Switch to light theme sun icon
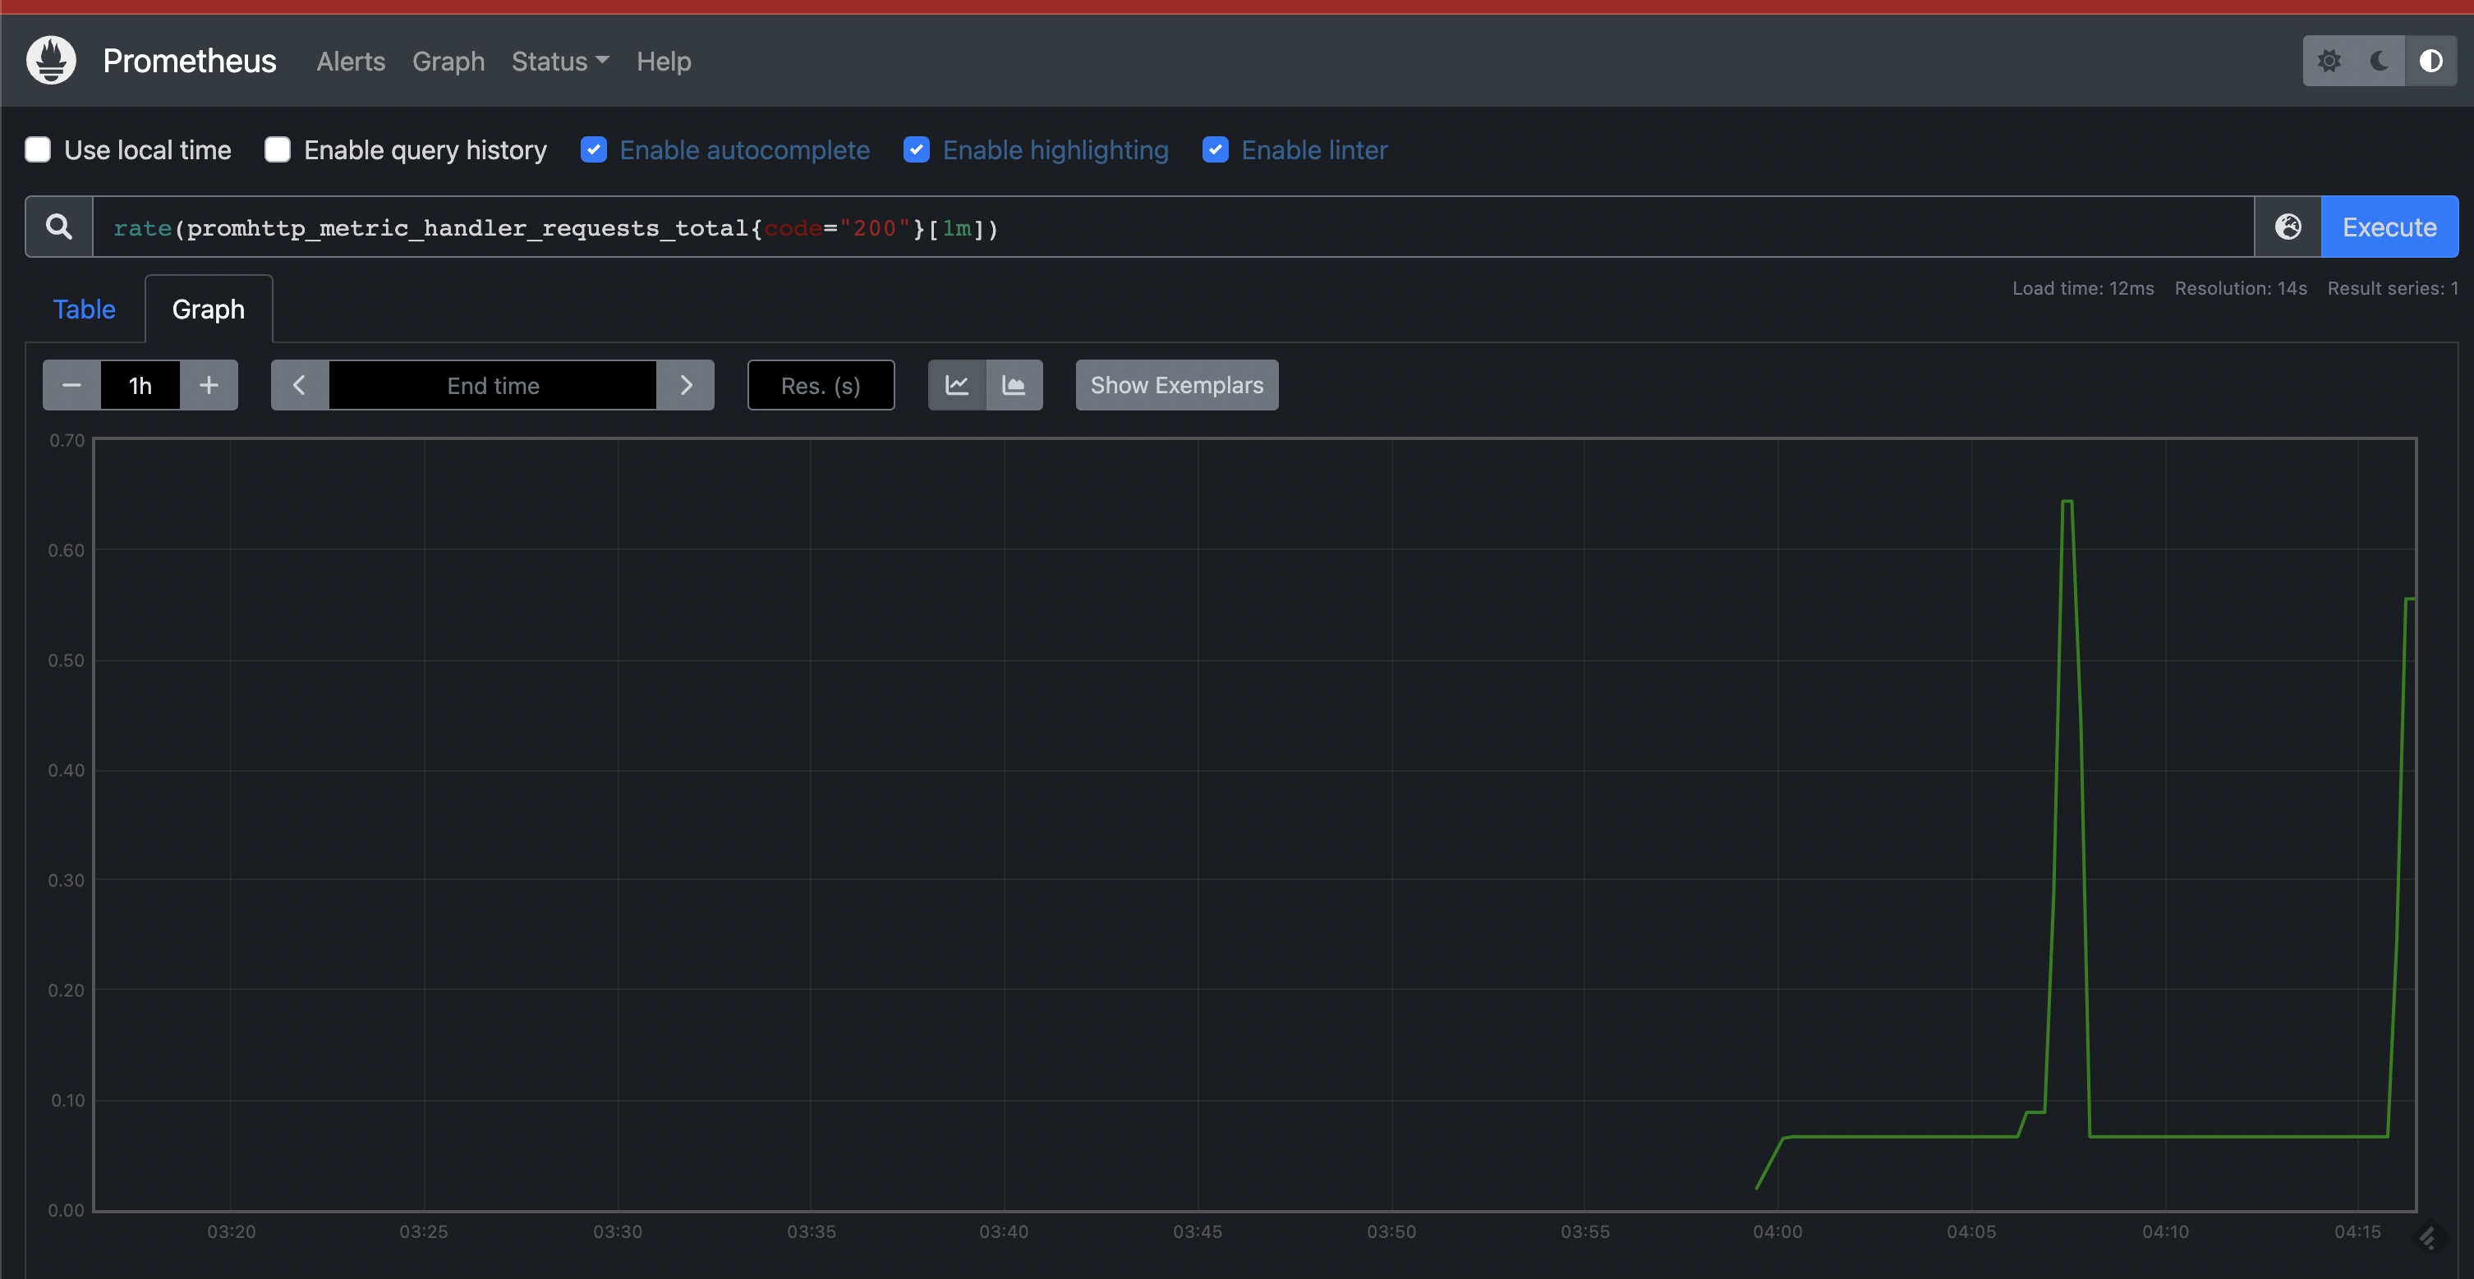The height and width of the screenshot is (1279, 2474). (2328, 62)
